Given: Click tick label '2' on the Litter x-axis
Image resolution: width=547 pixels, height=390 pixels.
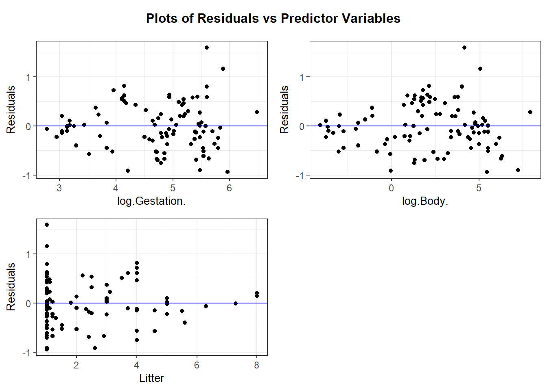Looking at the screenshot, I should 76,365.
